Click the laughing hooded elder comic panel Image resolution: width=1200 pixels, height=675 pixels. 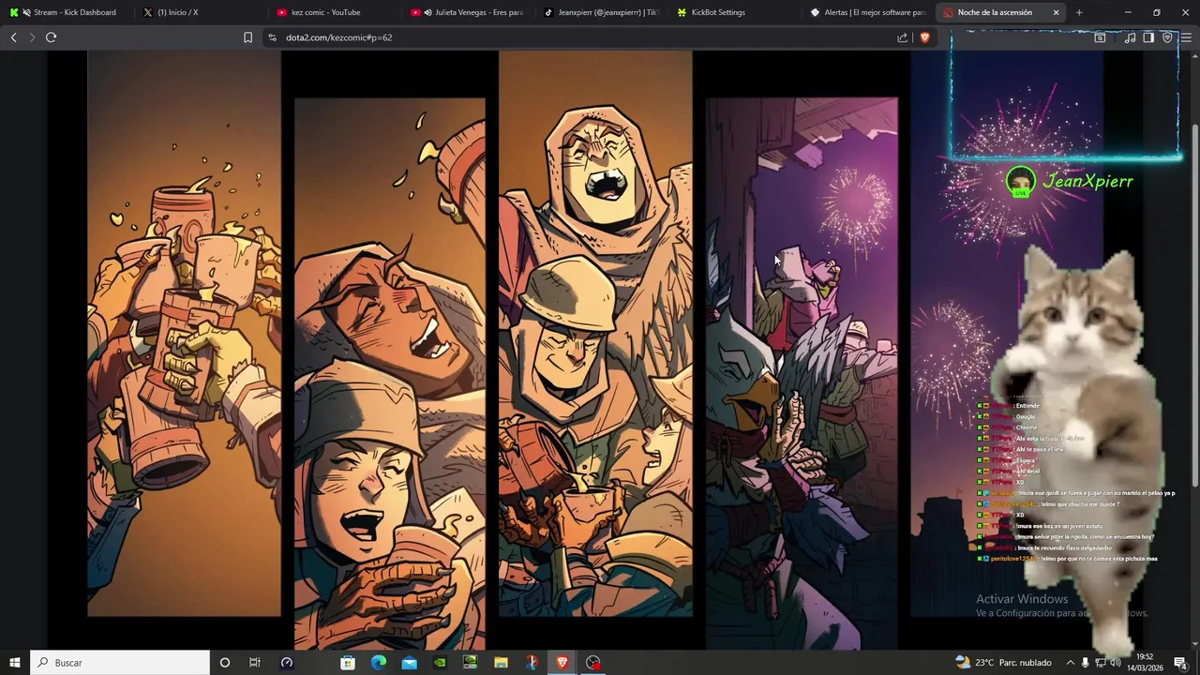tap(595, 334)
